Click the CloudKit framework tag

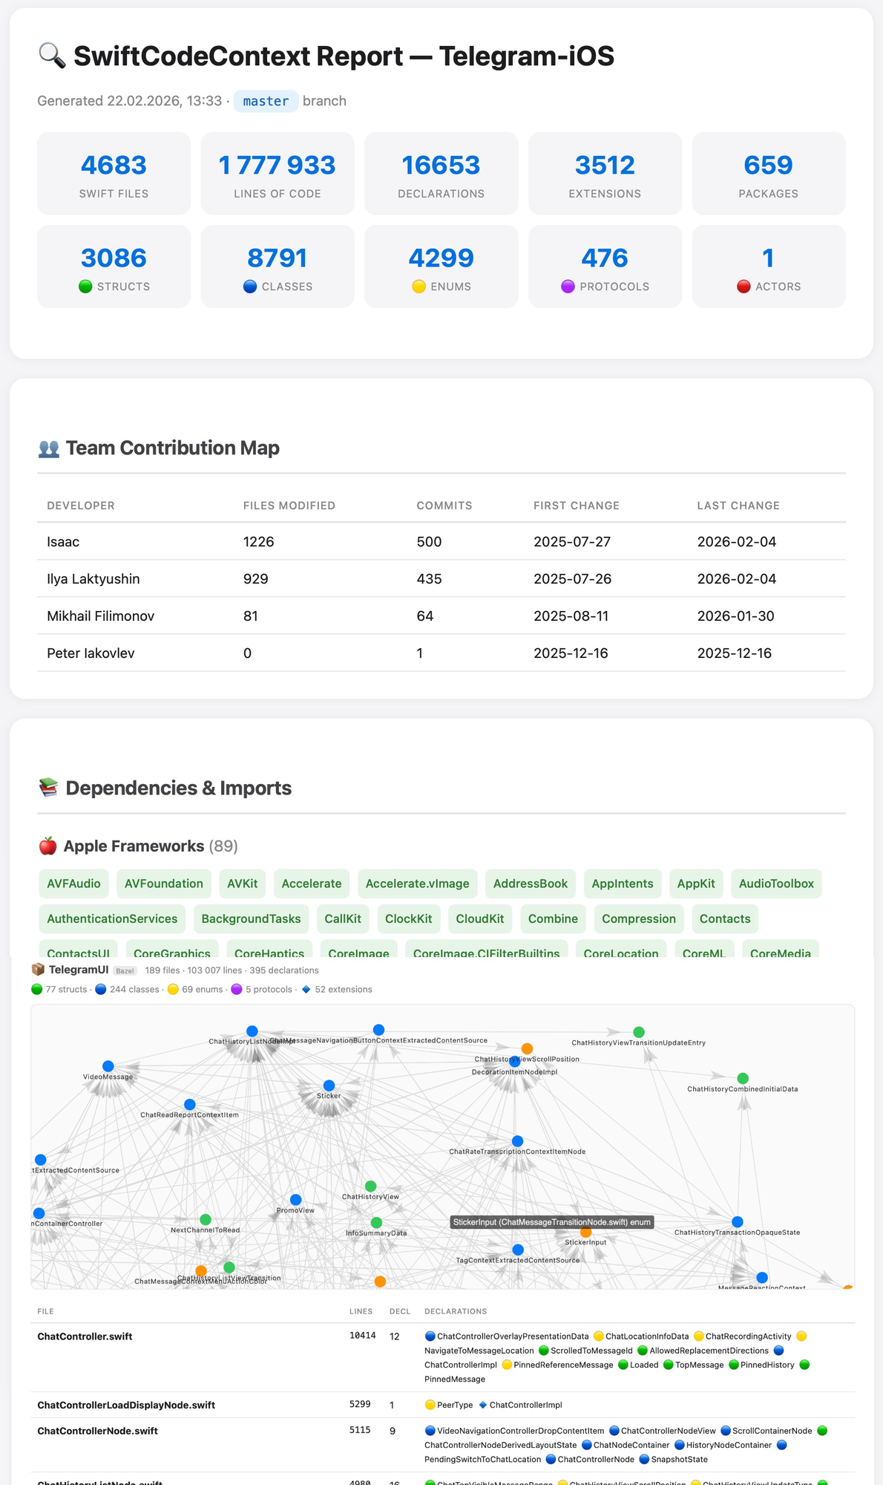pos(480,918)
